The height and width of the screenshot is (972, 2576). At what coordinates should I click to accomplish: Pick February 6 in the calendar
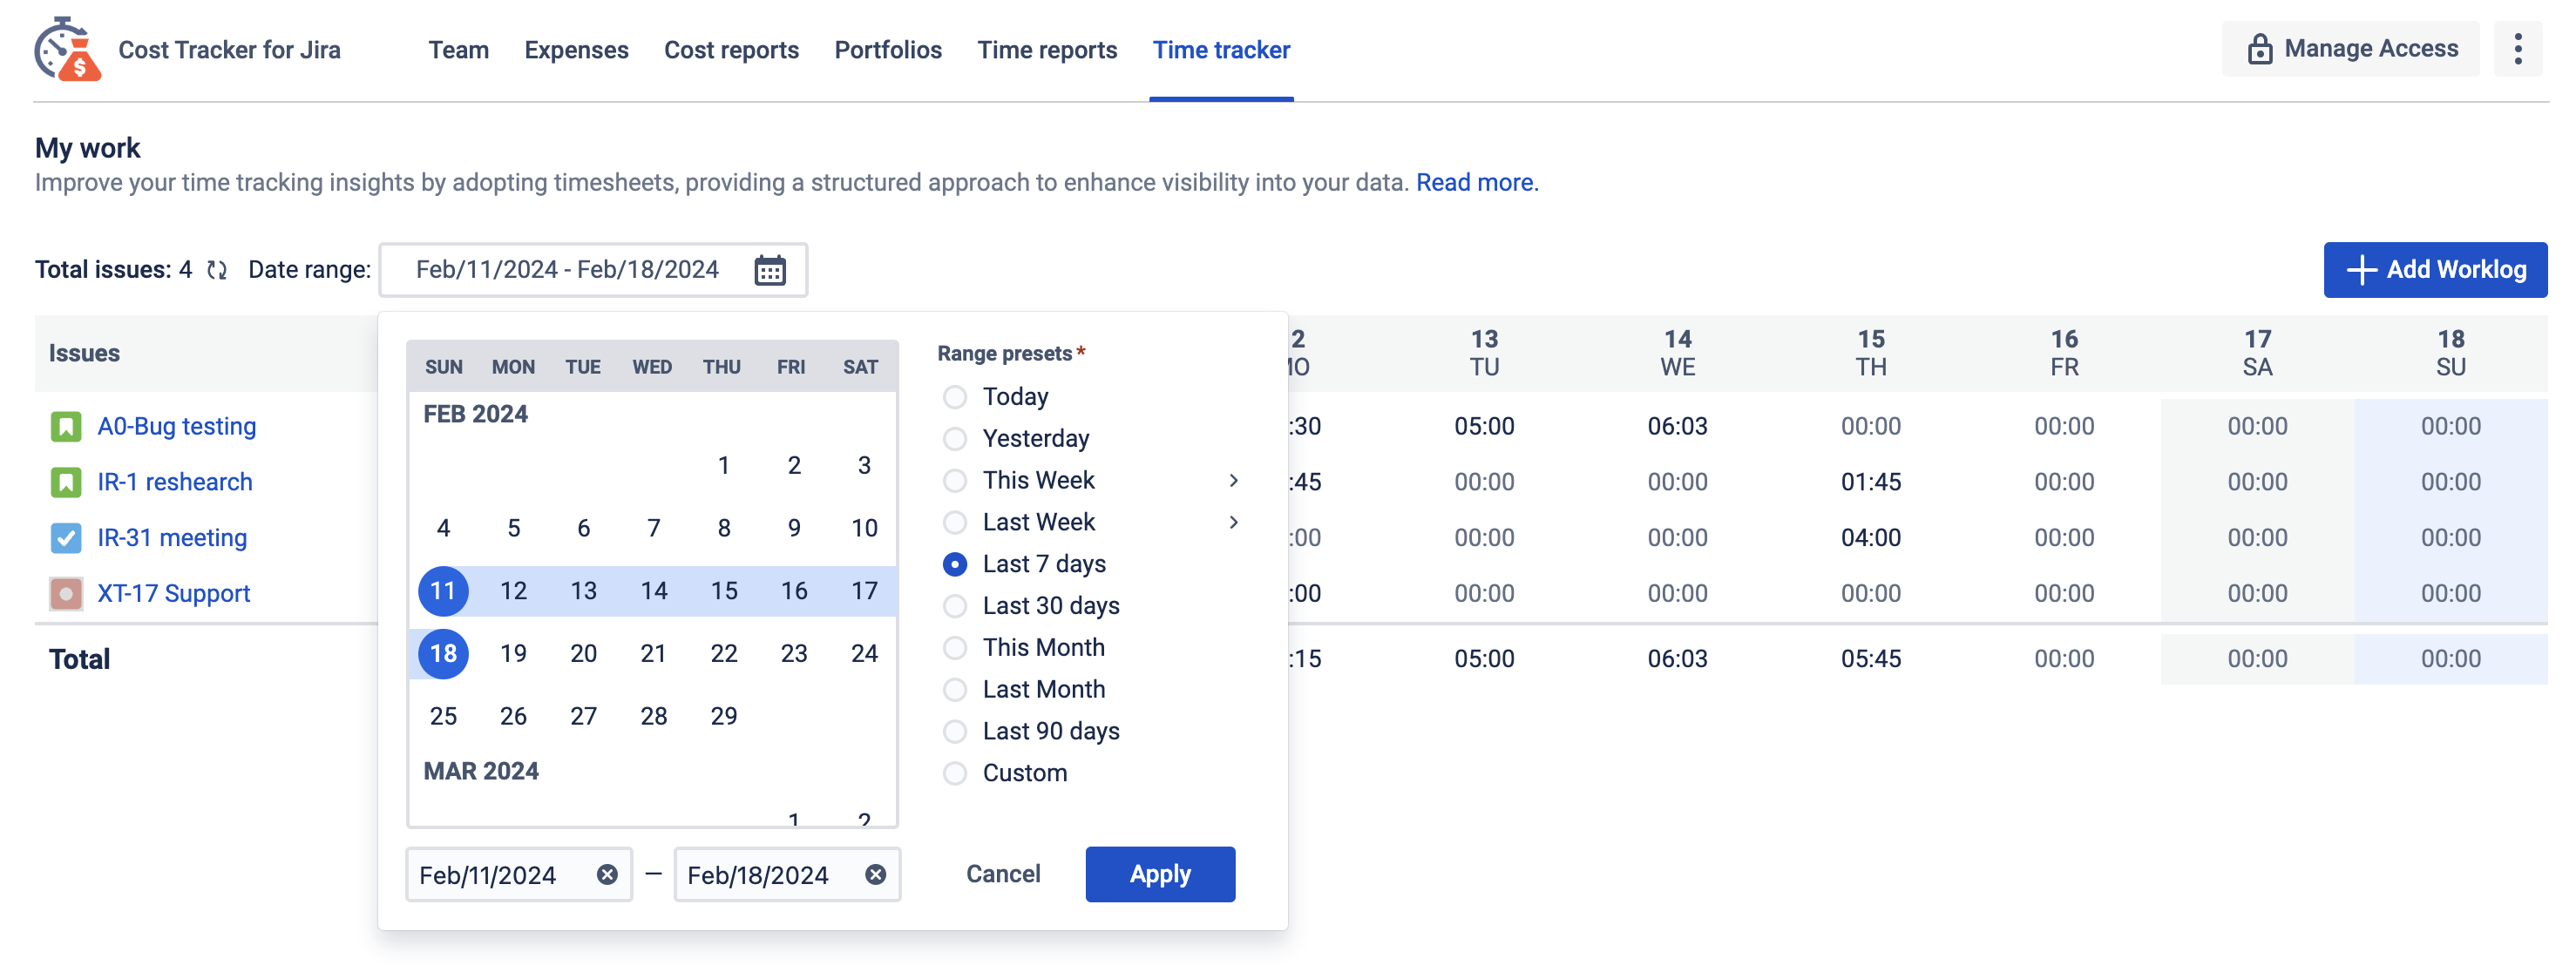[x=584, y=529]
